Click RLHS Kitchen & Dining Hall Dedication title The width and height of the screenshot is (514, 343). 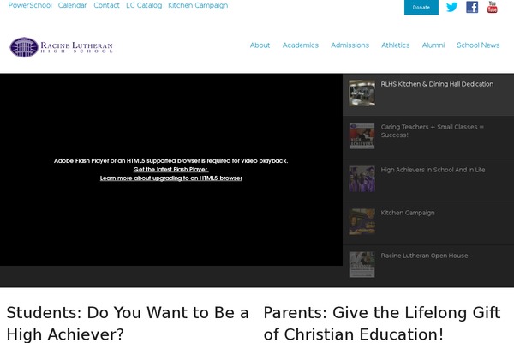tap(437, 84)
